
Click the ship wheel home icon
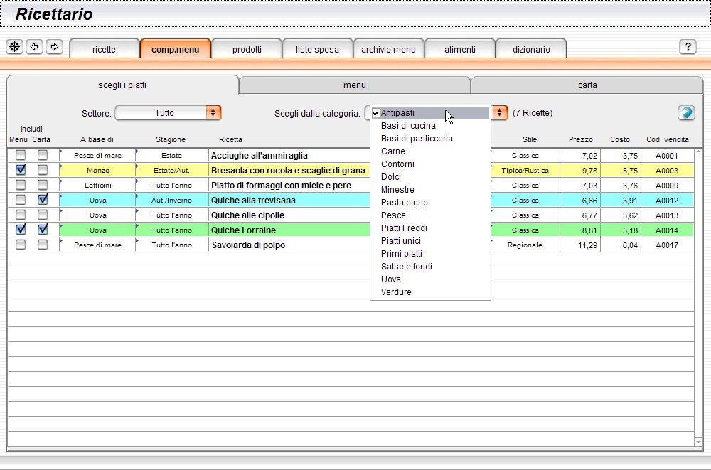tap(15, 47)
